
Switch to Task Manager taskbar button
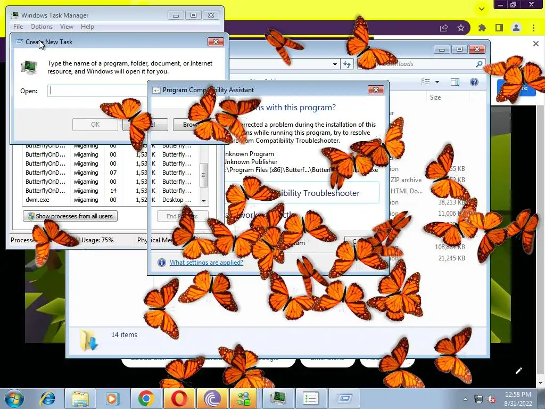(278, 398)
